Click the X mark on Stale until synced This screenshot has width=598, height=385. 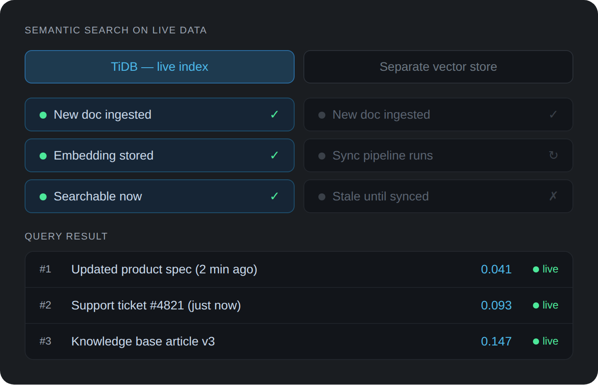pos(553,196)
